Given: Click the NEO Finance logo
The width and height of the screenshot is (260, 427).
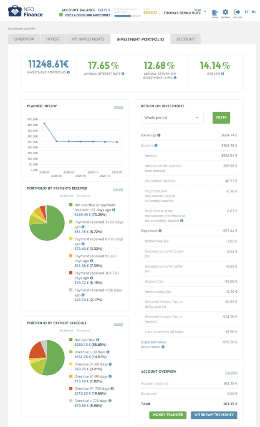Looking at the screenshot, I should [x=25, y=12].
